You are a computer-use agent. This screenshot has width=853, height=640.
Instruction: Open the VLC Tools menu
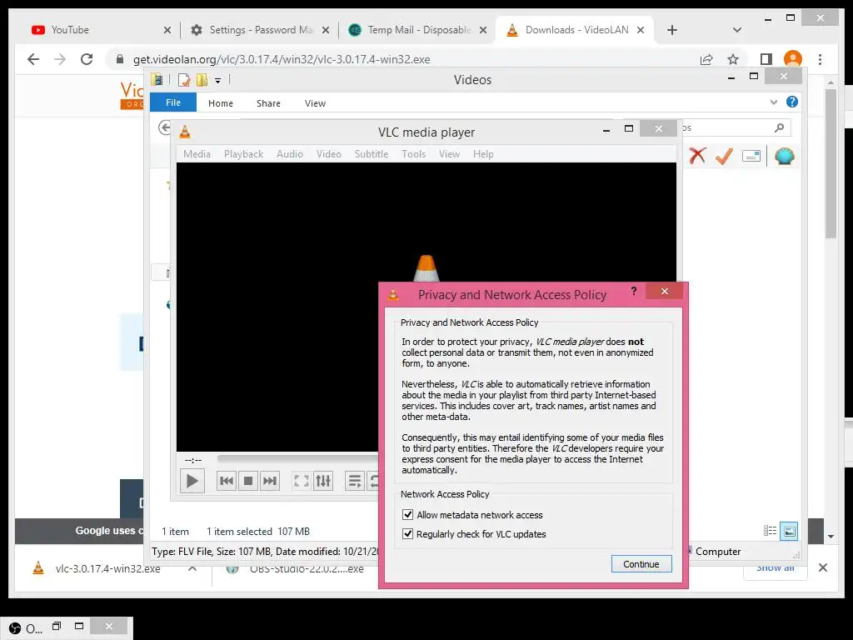click(x=413, y=154)
